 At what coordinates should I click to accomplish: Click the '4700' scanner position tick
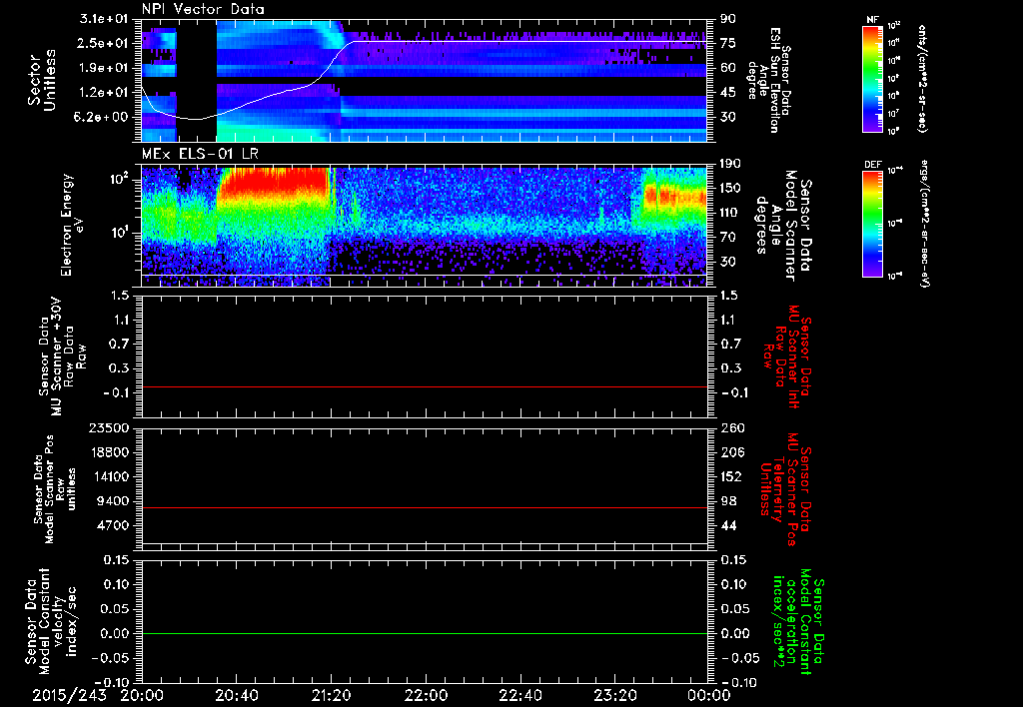(x=114, y=525)
